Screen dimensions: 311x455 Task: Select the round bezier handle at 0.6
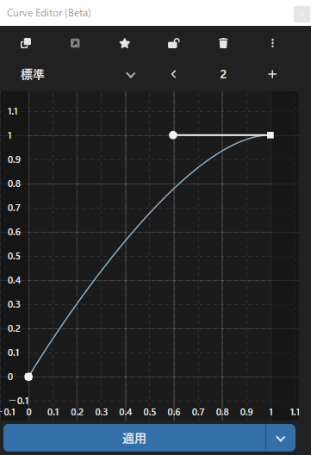pyautogui.click(x=173, y=135)
